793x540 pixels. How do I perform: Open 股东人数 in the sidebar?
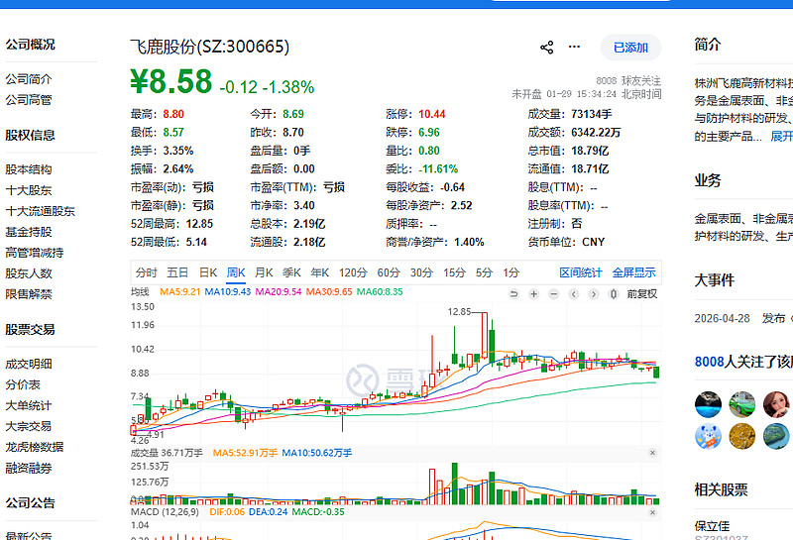(x=29, y=273)
